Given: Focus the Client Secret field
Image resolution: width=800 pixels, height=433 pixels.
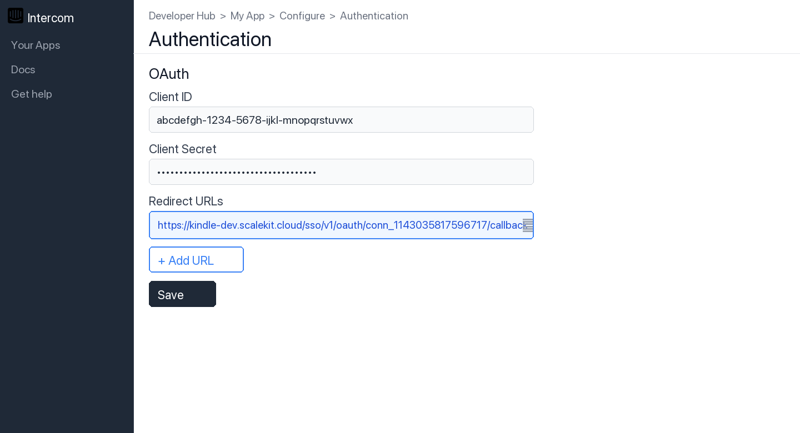Looking at the screenshot, I should [x=341, y=172].
